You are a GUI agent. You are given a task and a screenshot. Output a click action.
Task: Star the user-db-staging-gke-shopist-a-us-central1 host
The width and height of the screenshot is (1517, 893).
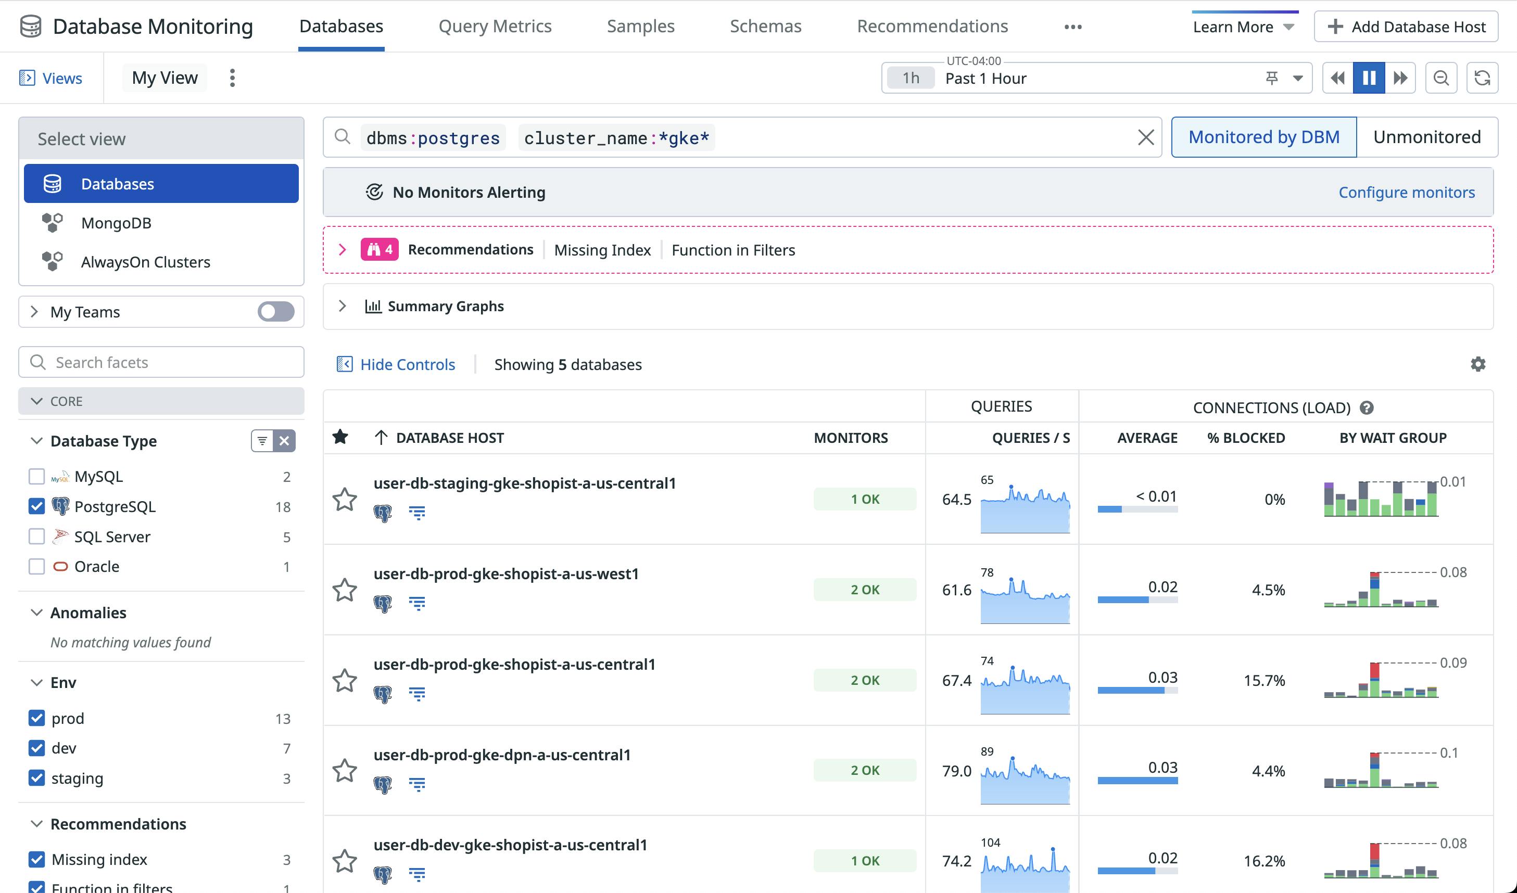[344, 499]
